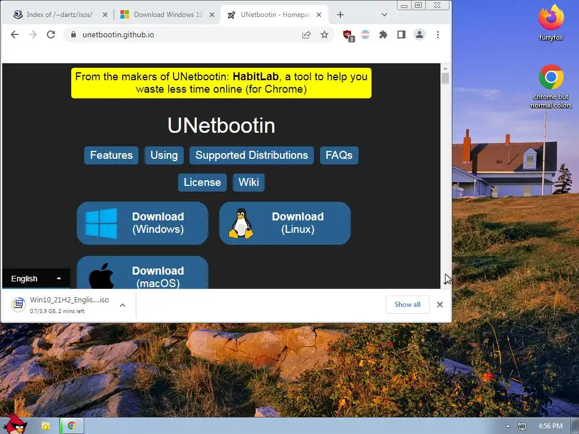
Task: Click the Angry Birds start button
Action: point(15,424)
